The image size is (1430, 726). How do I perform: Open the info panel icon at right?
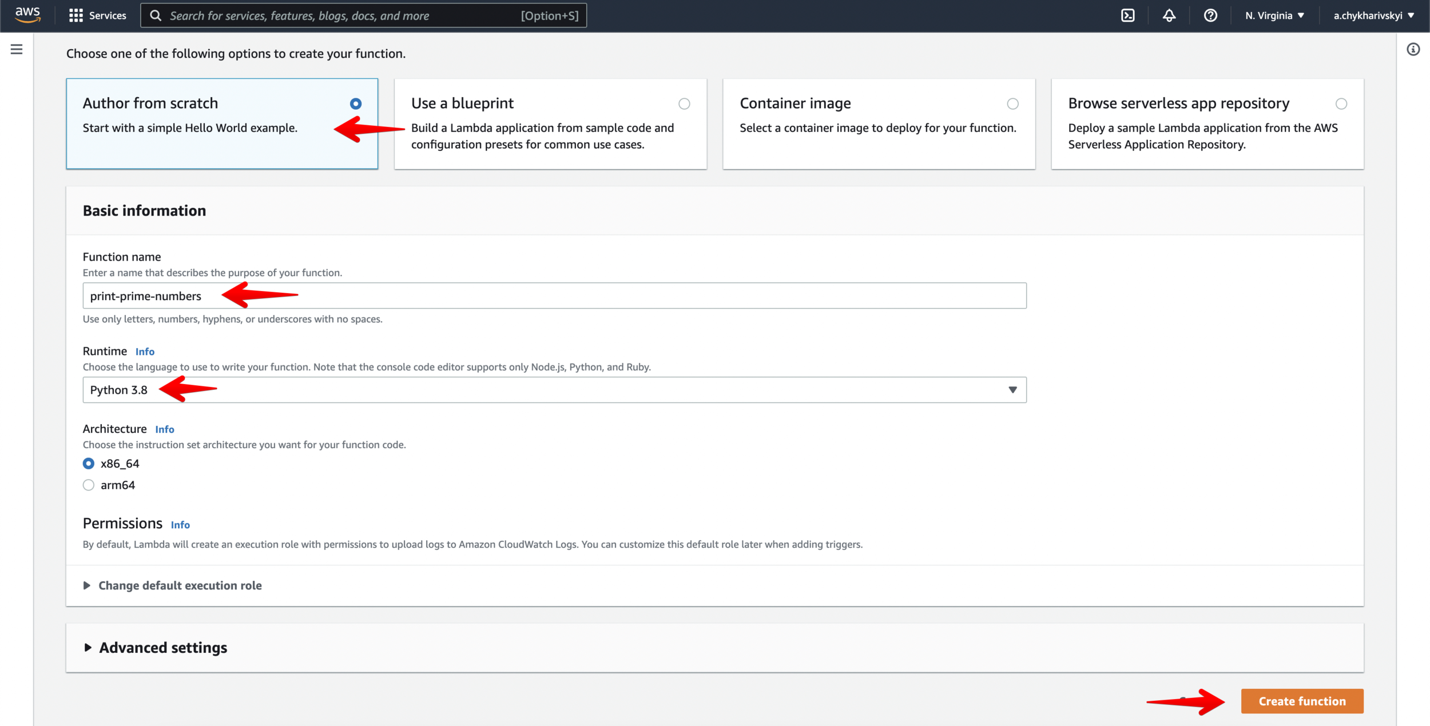[1413, 49]
